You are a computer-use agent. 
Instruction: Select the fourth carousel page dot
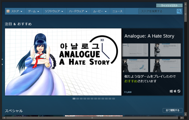click(x=85, y=99)
